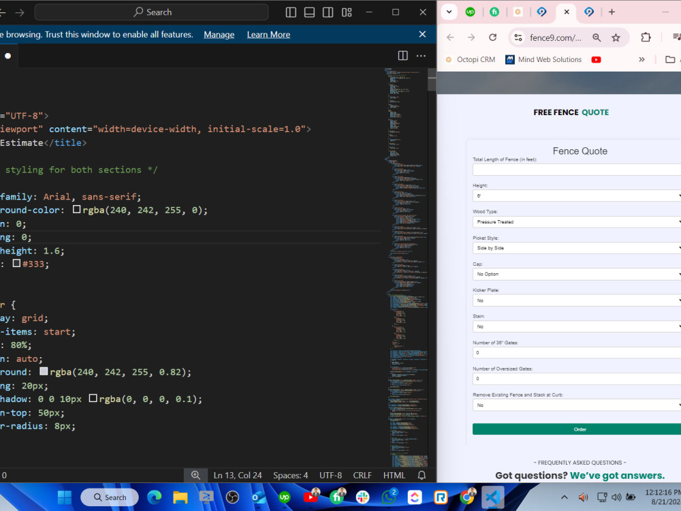The image size is (681, 511).
Task: Open VS Code notifications bell
Action: pos(422,476)
